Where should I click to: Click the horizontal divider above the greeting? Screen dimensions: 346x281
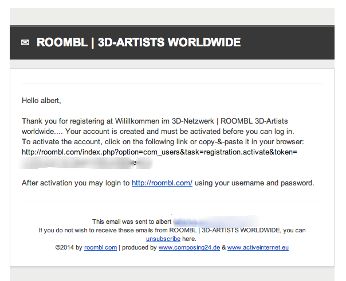pos(172,84)
